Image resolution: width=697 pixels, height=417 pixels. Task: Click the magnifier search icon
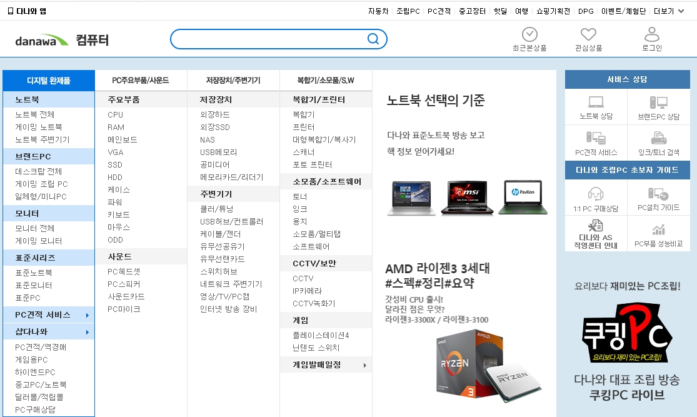373,39
